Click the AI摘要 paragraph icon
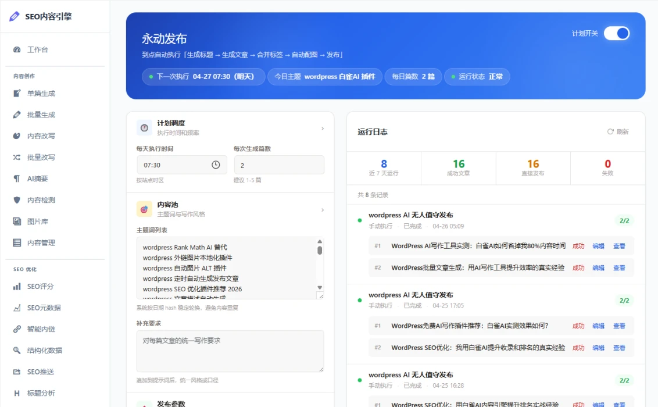Screen dimensions: 658x407 17,178
